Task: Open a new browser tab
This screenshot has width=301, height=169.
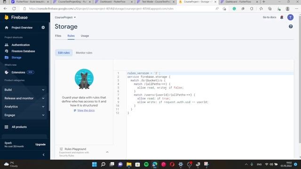Action: (x=264, y=2)
